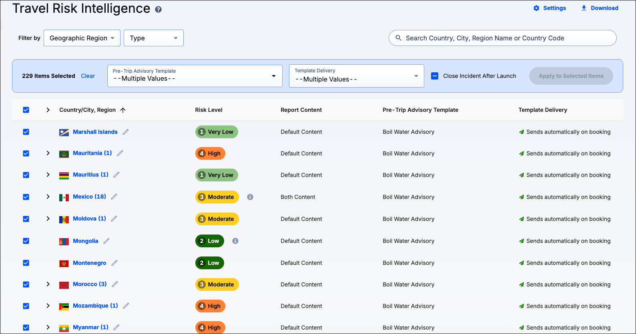Click the pencil icon next to Montenegro
Viewport: 636px width, 334px height.
tap(114, 263)
